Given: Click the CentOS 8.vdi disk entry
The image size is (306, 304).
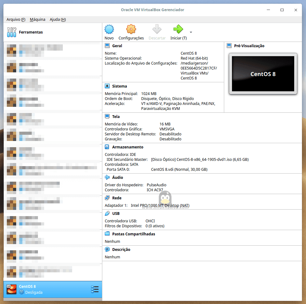Looking at the screenshot, I should tap(179, 169).
